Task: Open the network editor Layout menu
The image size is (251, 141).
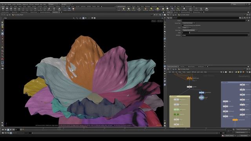Action: point(189,72)
